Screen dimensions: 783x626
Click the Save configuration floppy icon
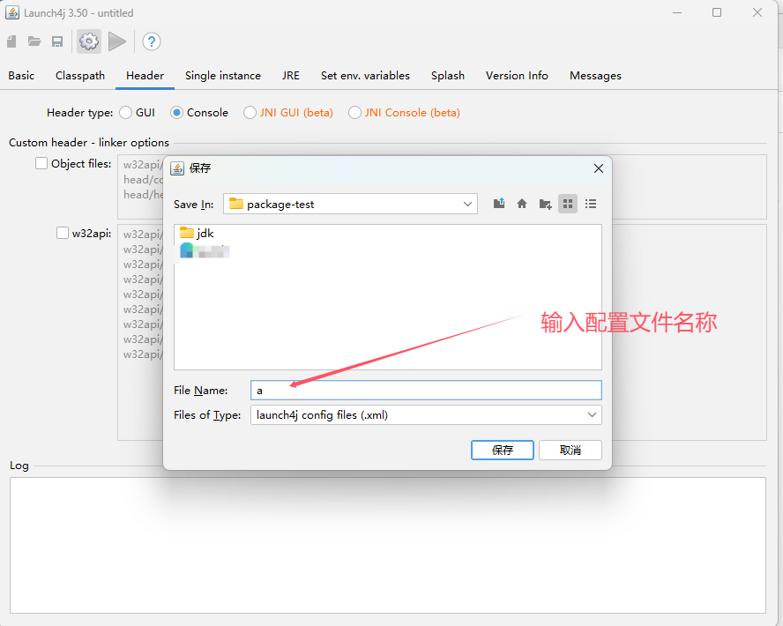point(57,41)
